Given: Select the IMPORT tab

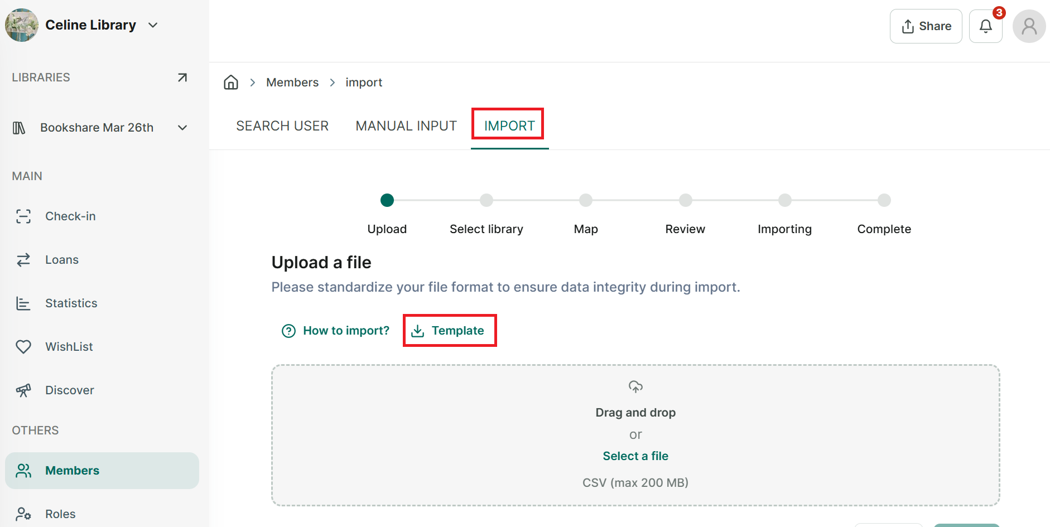Looking at the screenshot, I should [x=509, y=126].
